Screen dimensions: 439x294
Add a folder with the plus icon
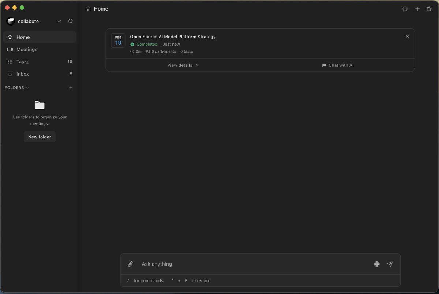coord(71,88)
